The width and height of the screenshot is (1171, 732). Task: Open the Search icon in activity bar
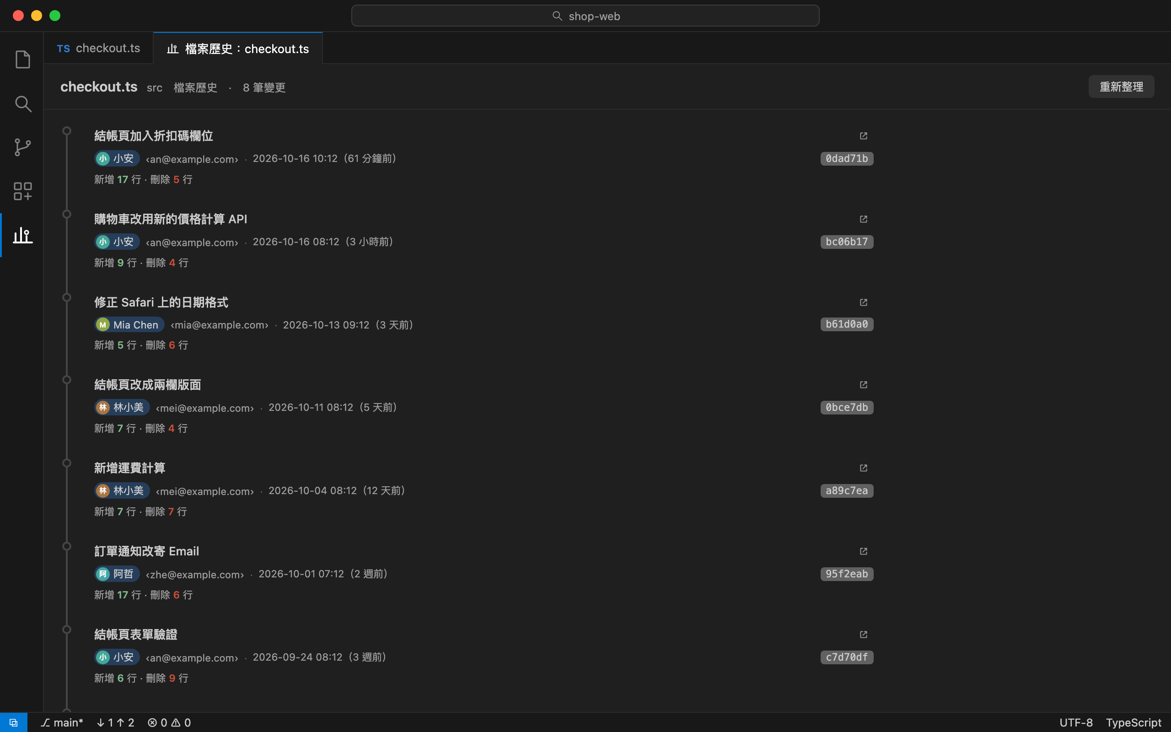23,103
